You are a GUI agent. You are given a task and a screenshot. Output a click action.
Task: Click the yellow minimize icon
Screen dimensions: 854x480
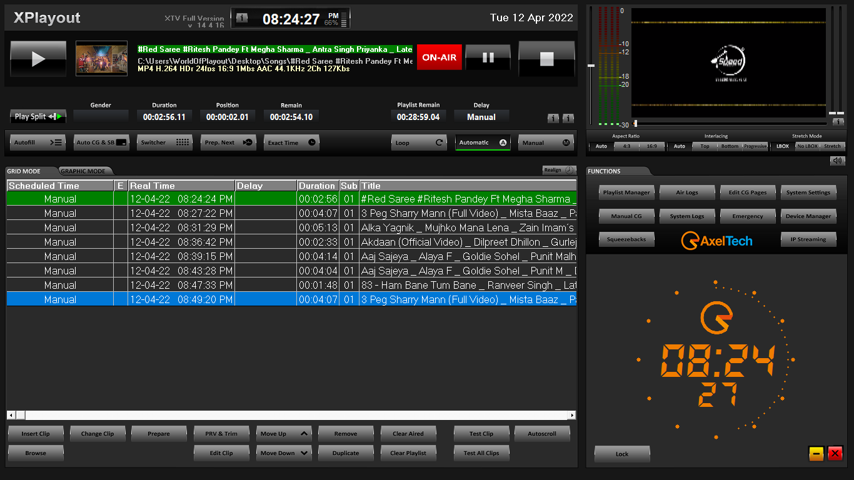(x=816, y=454)
